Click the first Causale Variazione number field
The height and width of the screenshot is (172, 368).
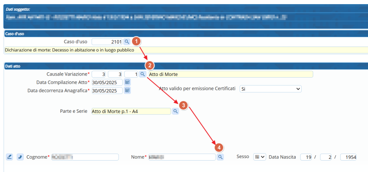pos(99,74)
